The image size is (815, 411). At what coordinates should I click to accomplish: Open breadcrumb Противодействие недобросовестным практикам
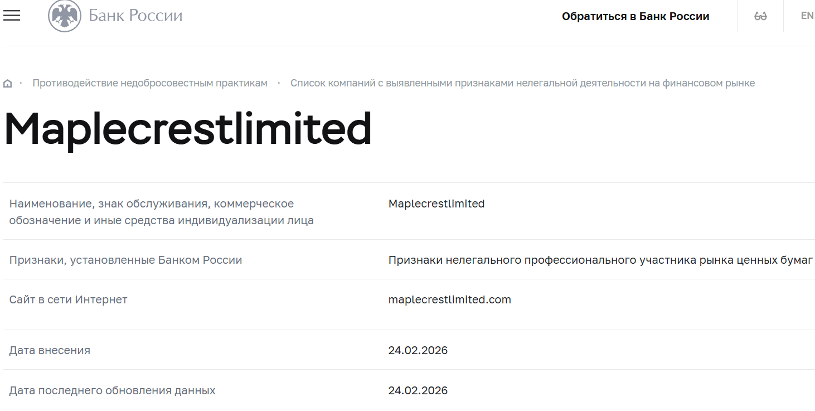(x=151, y=83)
